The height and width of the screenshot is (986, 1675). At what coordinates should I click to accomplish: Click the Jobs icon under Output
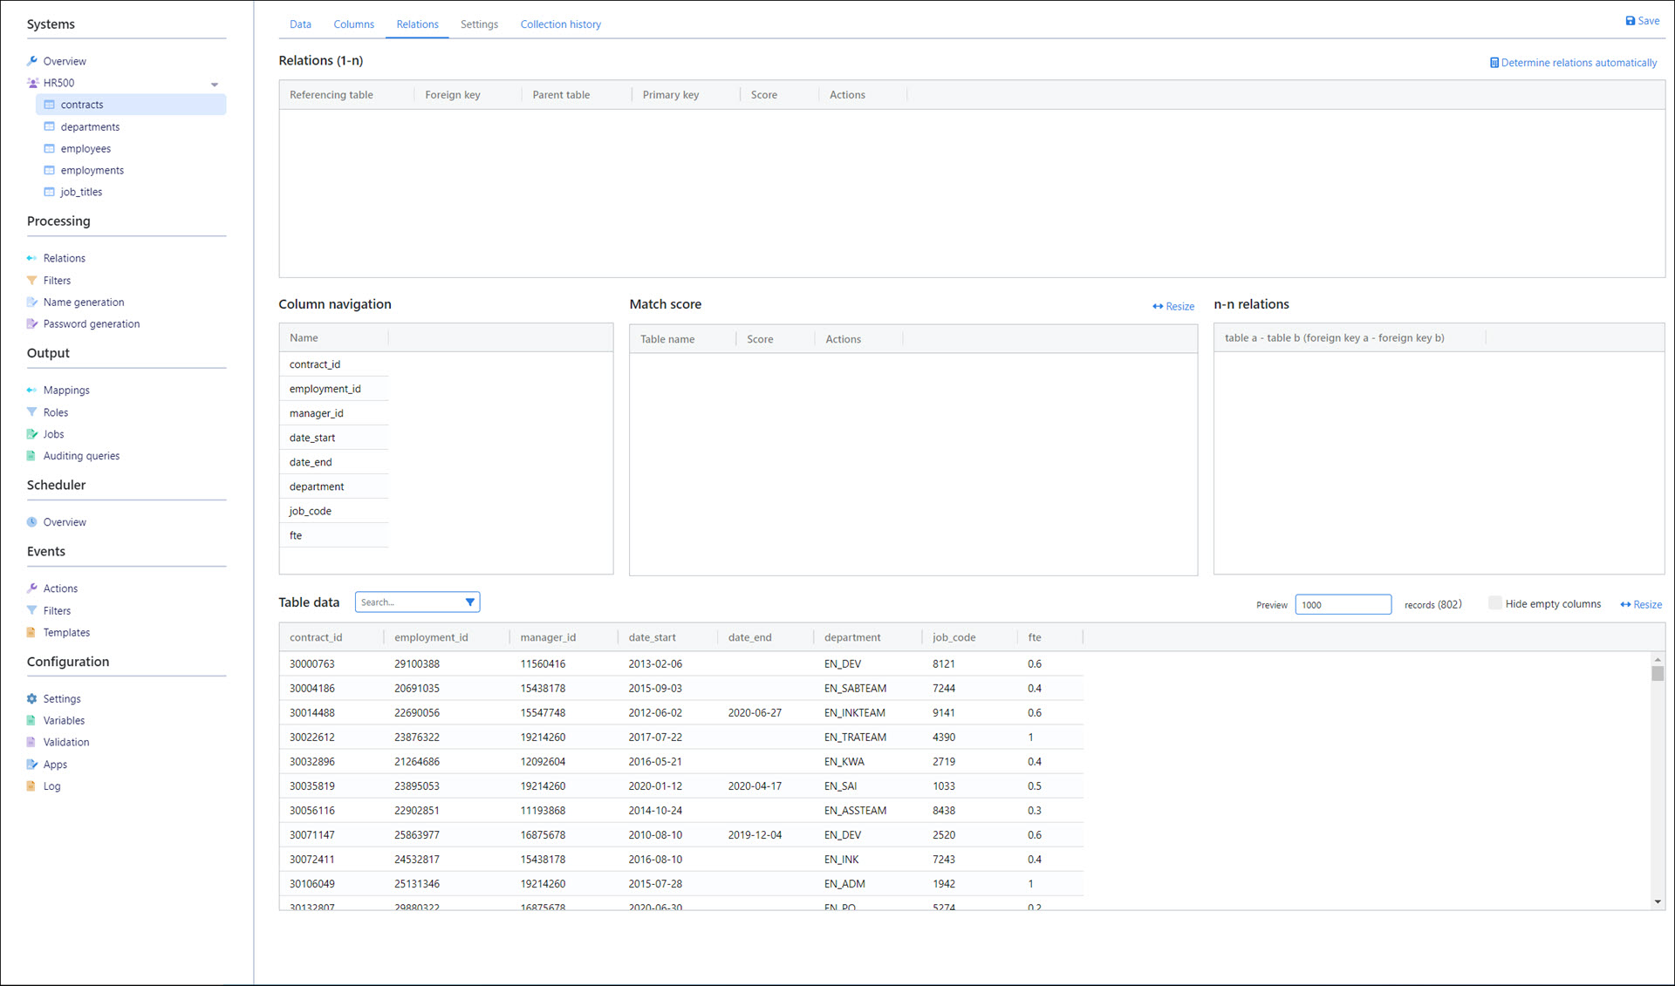(32, 433)
